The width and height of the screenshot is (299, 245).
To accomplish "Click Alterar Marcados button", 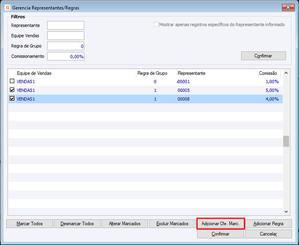I will (125, 224).
